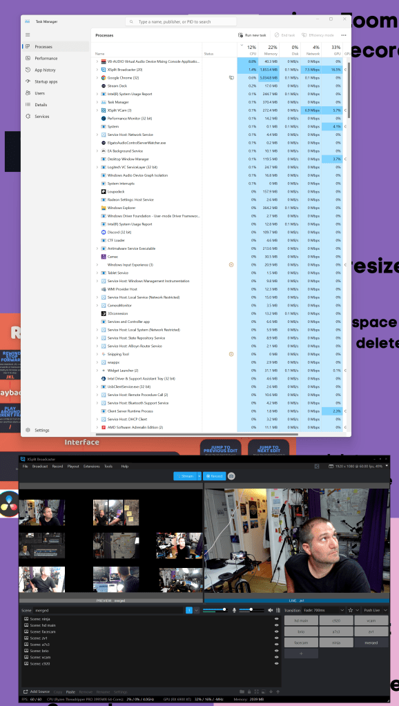This screenshot has width=399, height=706.
Task: Toggle visibility of Scene: c920 source
Action: coord(277,664)
